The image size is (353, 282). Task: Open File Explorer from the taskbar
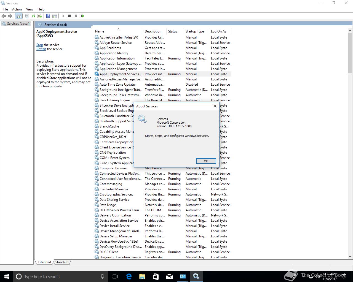[x=142, y=276]
